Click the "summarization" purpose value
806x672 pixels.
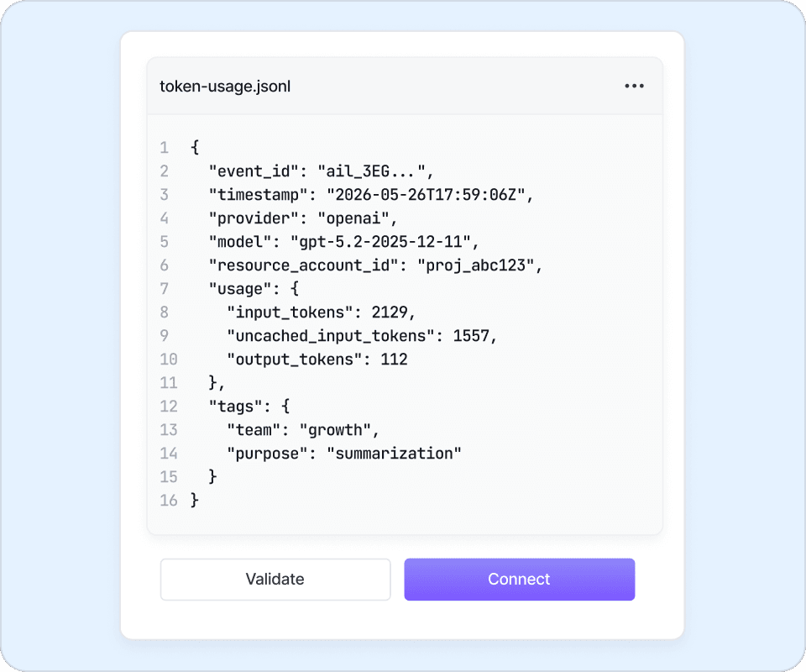coord(395,454)
